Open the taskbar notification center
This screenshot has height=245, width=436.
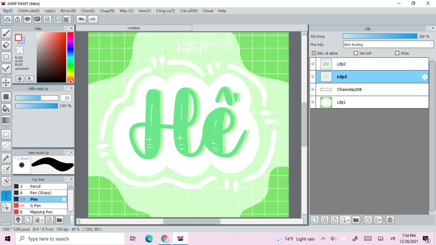425,239
